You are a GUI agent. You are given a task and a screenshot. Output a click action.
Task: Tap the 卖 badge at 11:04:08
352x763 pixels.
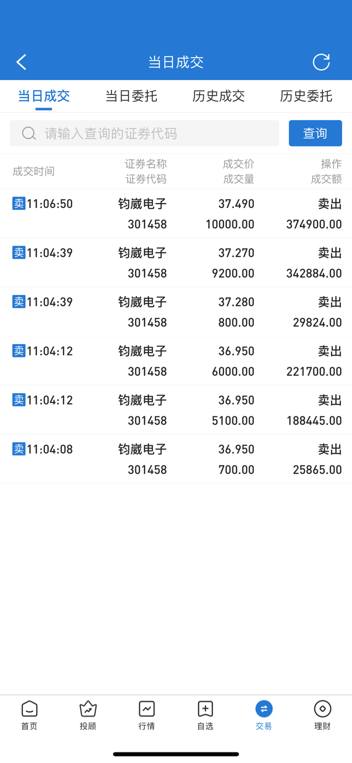pos(19,449)
